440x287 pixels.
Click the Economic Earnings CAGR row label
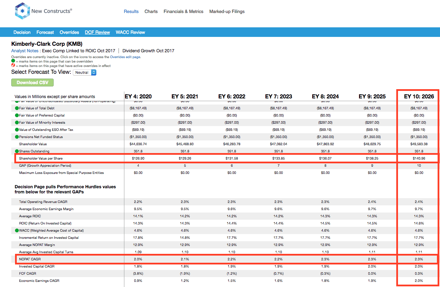click(x=39, y=281)
